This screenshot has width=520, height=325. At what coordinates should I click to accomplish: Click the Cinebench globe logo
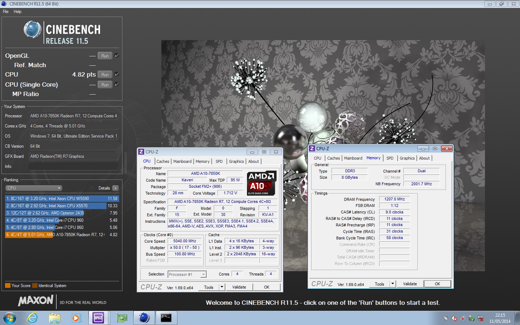[x=33, y=30]
